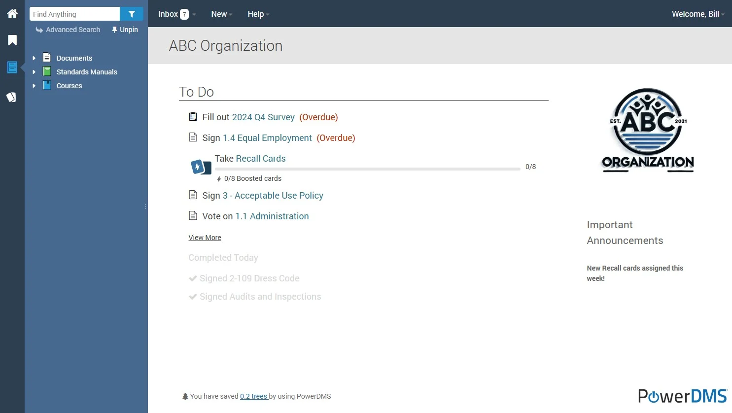Click the PowerDMS logo
The width and height of the screenshot is (732, 413).
[x=683, y=396]
